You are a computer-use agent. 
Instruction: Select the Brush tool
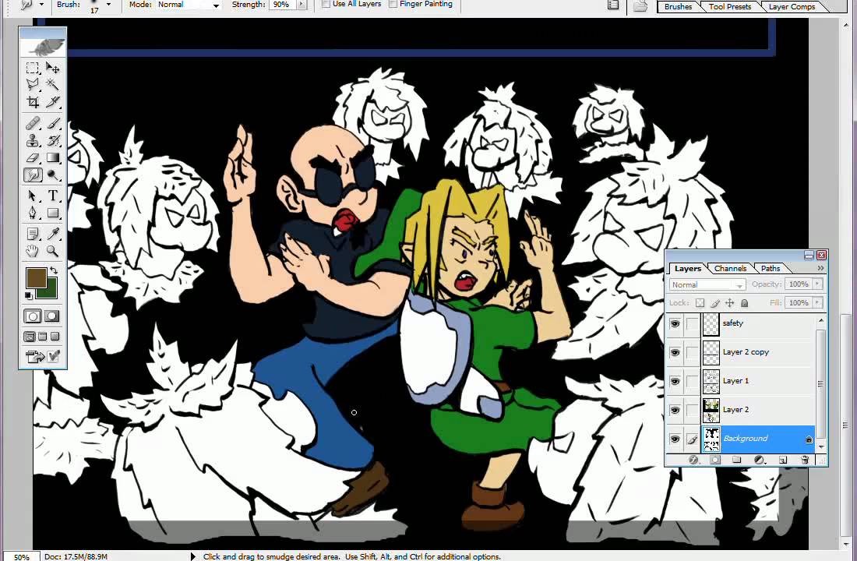tap(53, 123)
